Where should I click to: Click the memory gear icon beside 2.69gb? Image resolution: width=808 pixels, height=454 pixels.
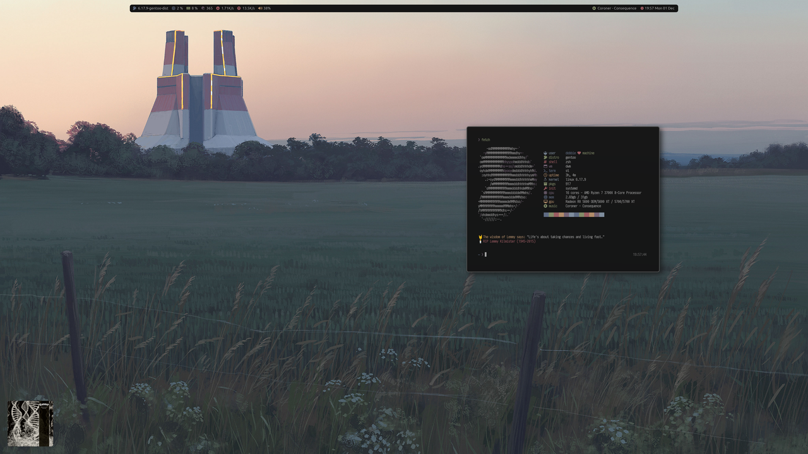[545, 197]
